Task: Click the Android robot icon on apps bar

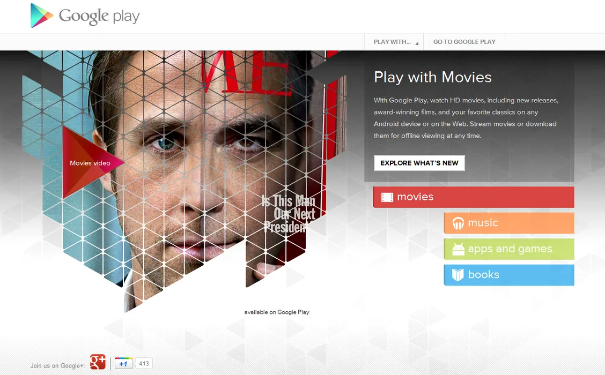Action: [x=458, y=249]
